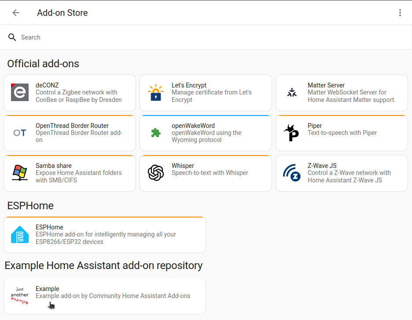Select the green openWakeWord puzzle icon
The image size is (412, 320).
point(156,132)
